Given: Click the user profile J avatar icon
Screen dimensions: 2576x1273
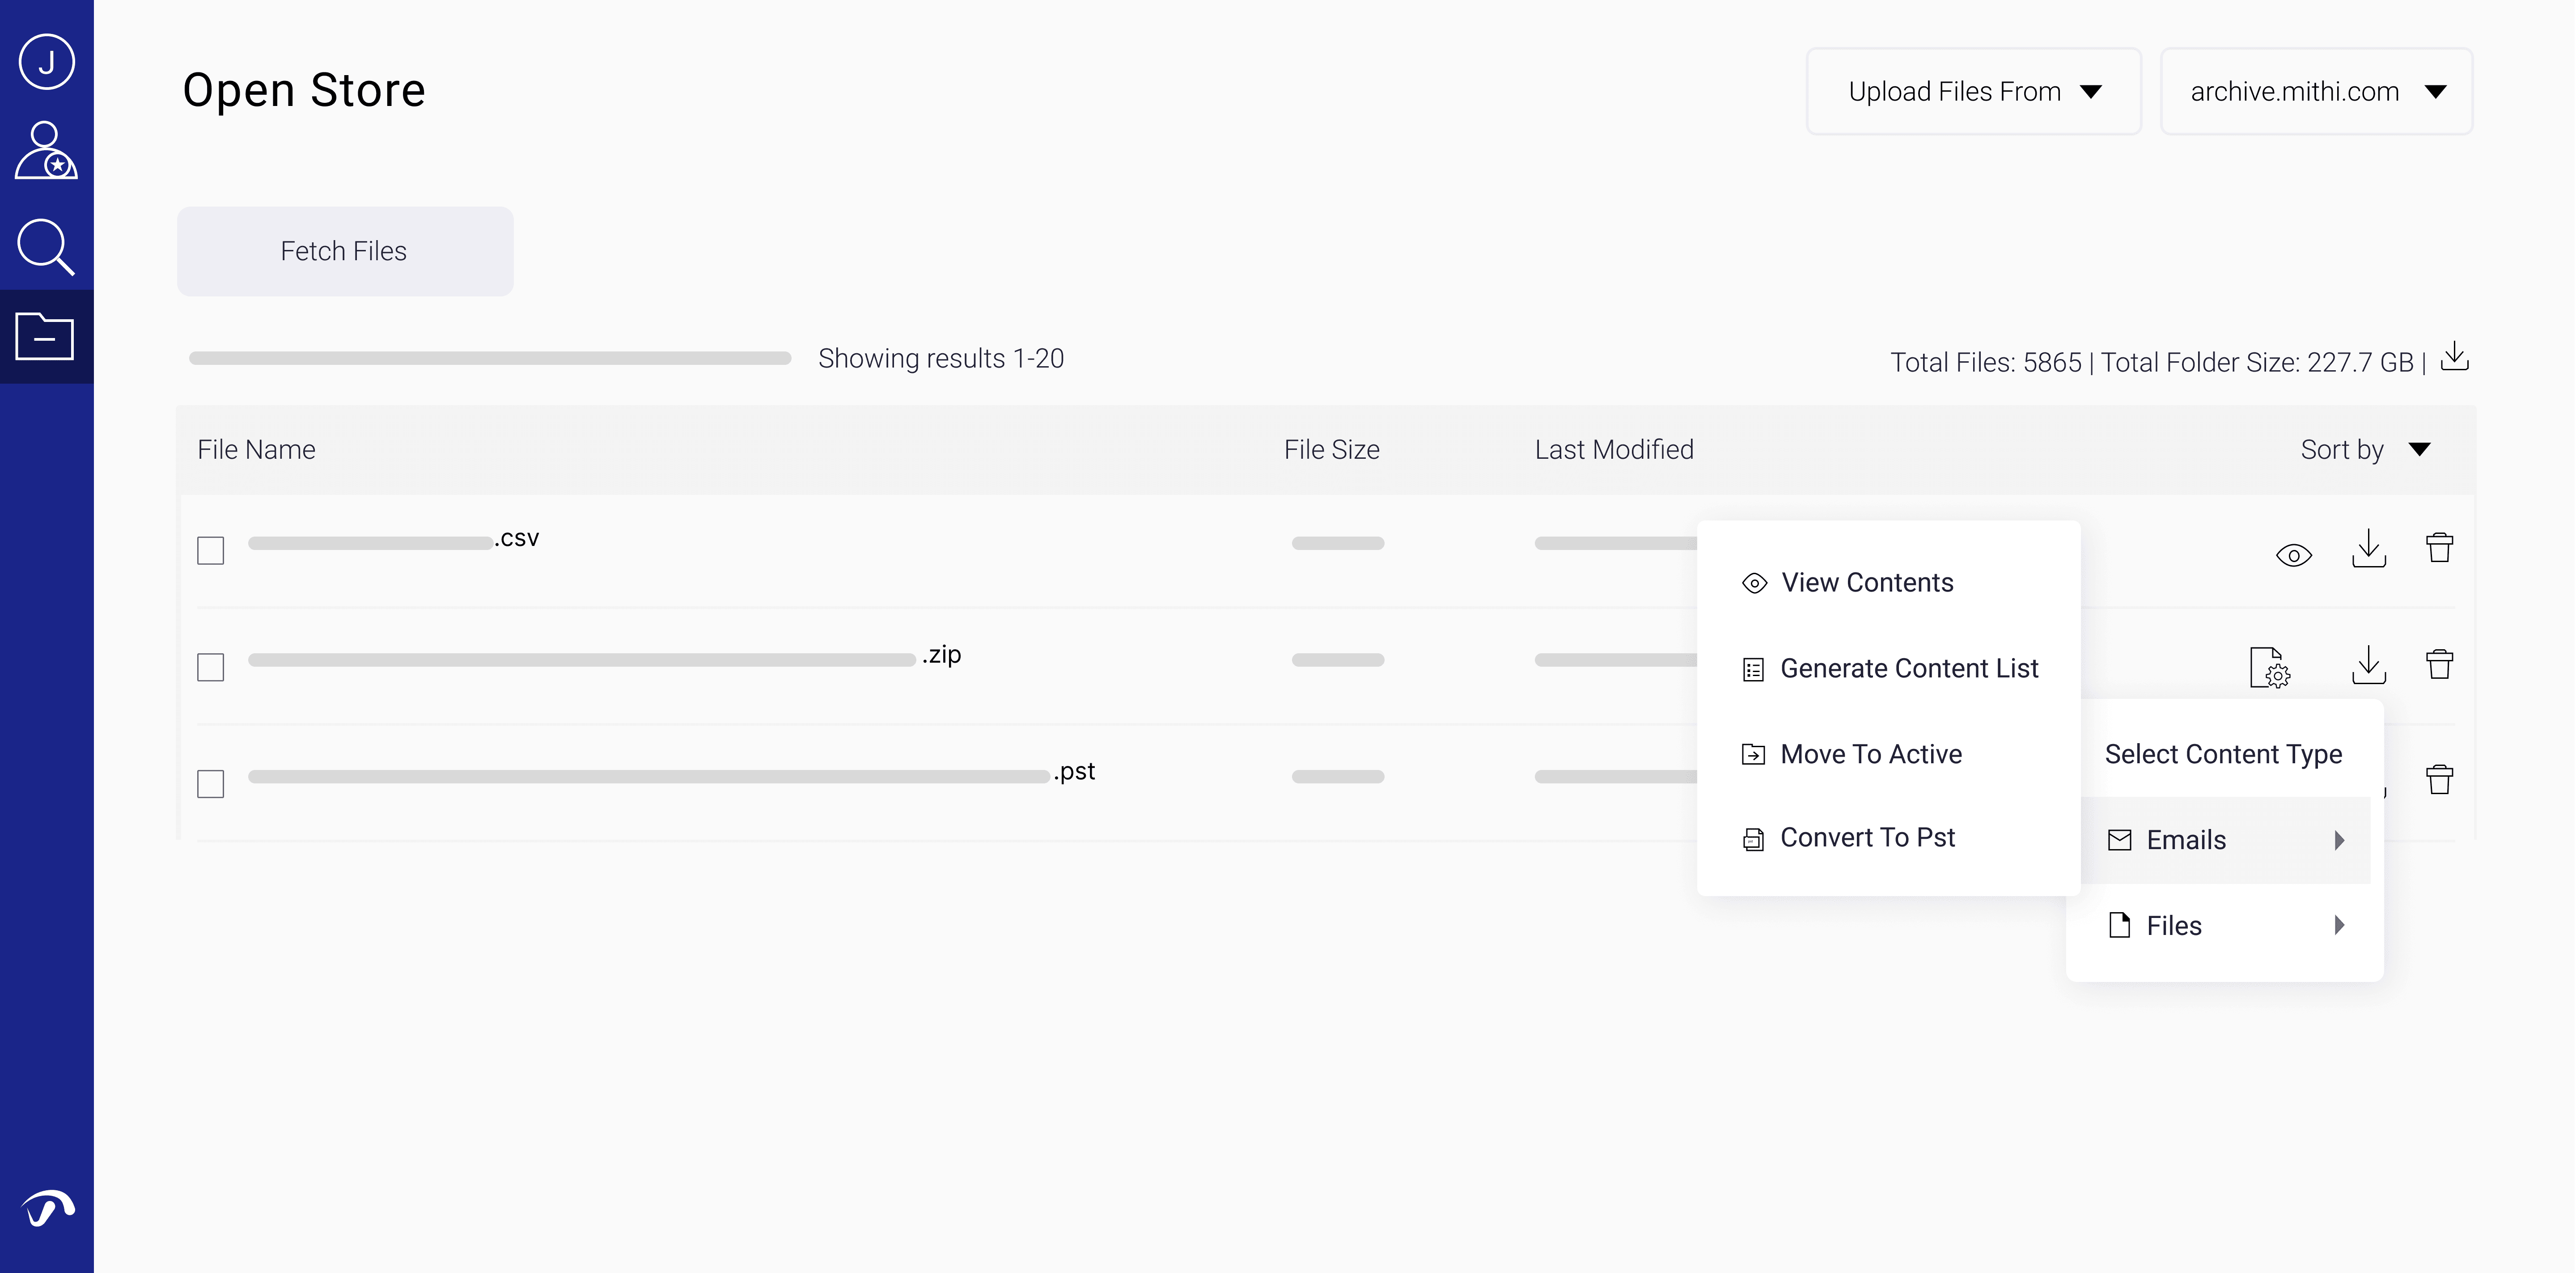Looking at the screenshot, I should (x=46, y=62).
